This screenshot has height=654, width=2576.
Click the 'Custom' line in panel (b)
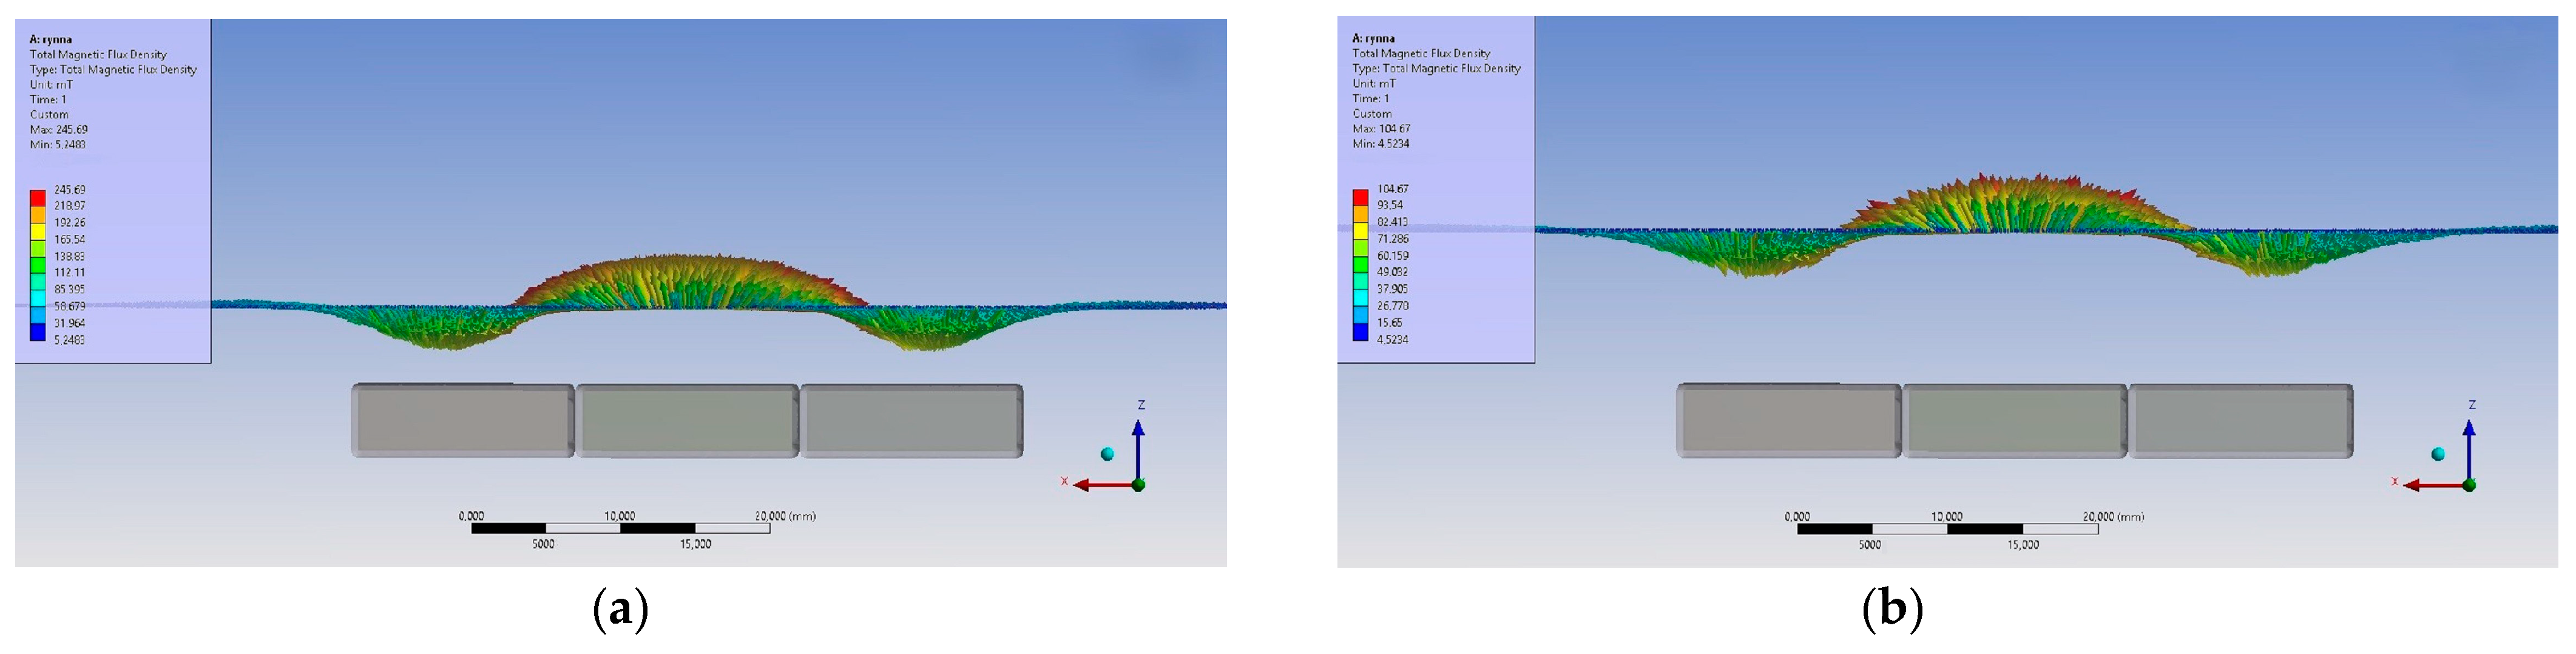click(1372, 114)
